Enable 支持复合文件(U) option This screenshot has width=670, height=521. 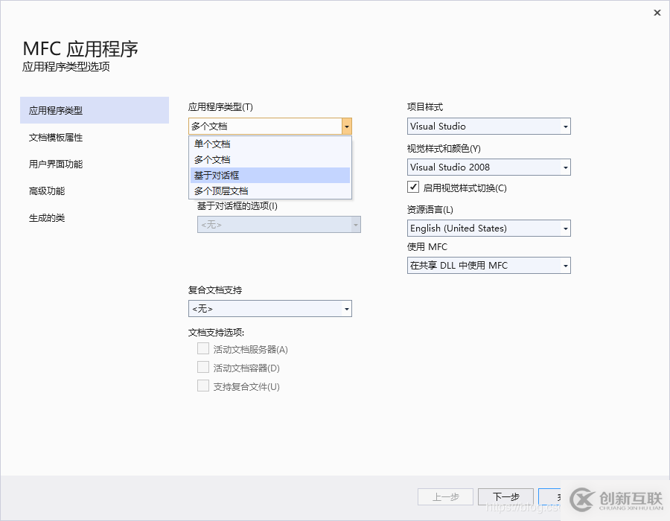pyautogui.click(x=203, y=386)
